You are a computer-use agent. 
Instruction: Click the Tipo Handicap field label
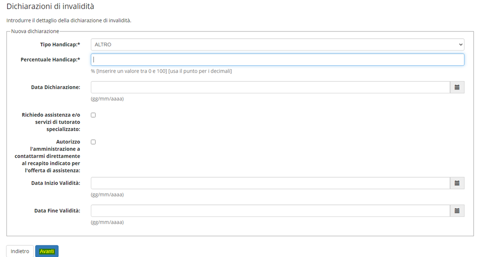(x=60, y=44)
